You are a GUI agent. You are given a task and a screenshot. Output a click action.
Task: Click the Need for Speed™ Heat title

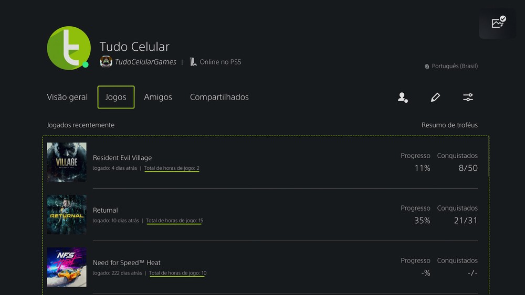[x=127, y=263]
